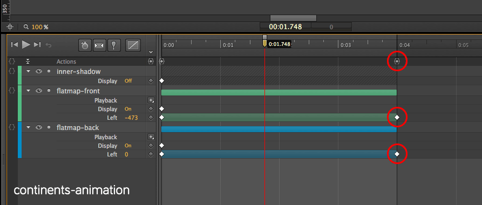482x205 pixels.
Task: Add a keyframe for the flatmap-front Left property
Action: [151, 118]
